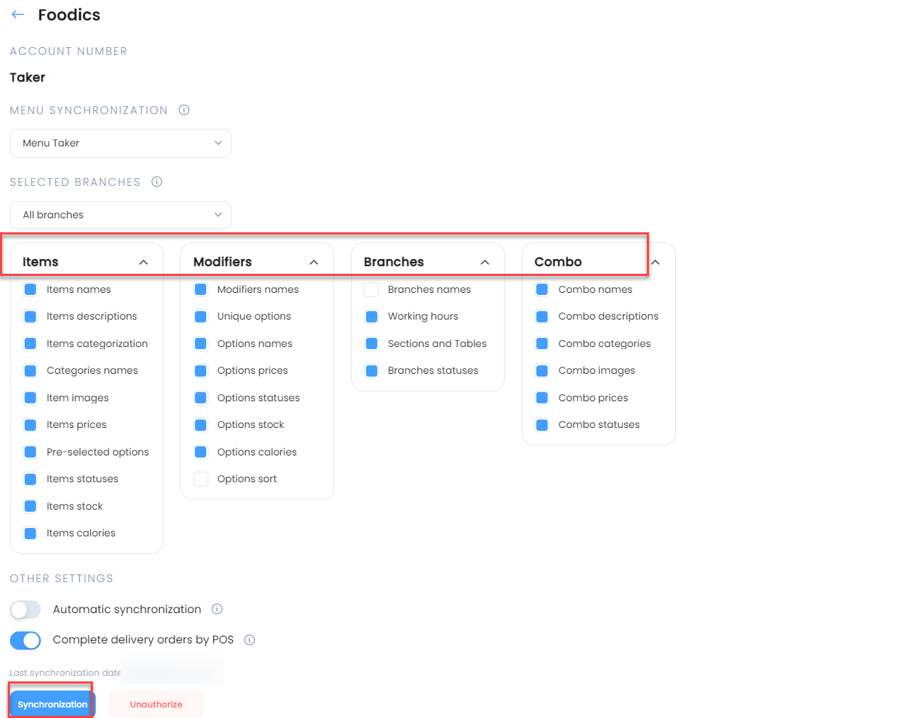Open the All branches dropdown
Screen dimensions: 908x718
(x=120, y=215)
